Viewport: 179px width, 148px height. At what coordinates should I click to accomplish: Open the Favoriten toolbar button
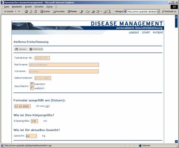[59, 11]
